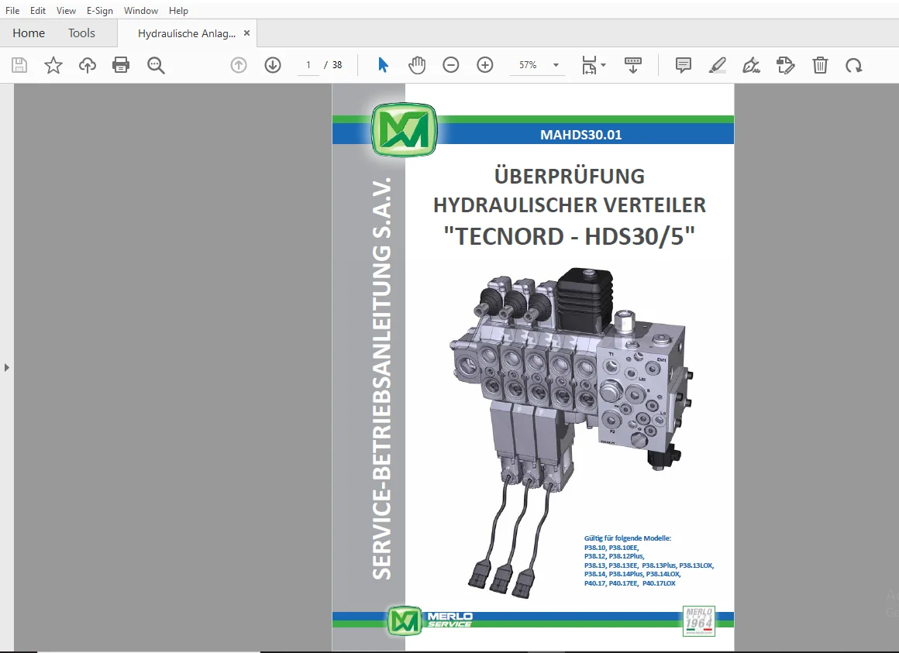The height and width of the screenshot is (653, 899).
Task: Open the Sign document pen icon
Action: tap(751, 65)
